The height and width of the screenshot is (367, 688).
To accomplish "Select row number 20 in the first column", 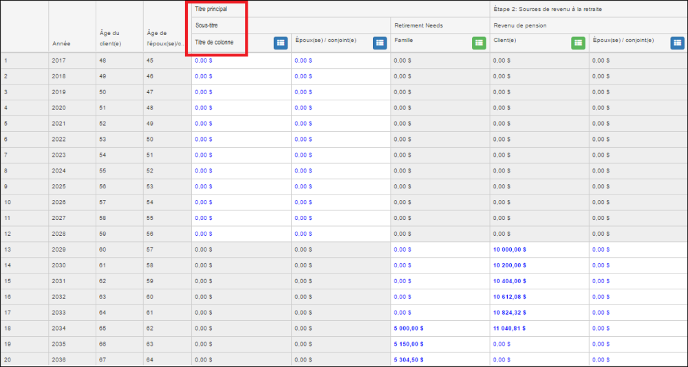I will pyautogui.click(x=7, y=359).
